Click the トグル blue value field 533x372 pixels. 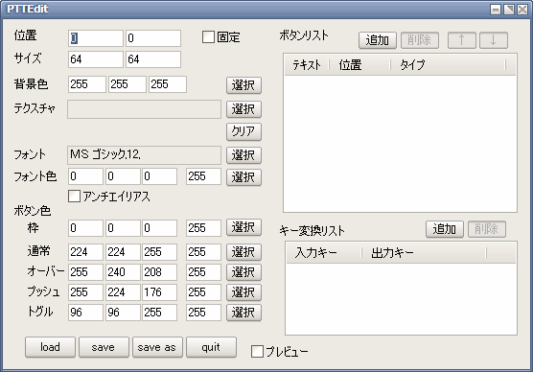point(160,313)
